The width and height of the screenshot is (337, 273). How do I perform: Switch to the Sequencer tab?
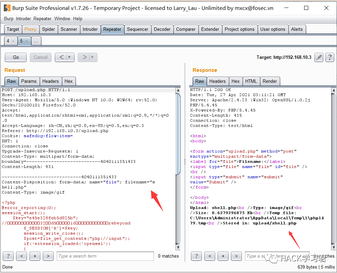coord(138,29)
